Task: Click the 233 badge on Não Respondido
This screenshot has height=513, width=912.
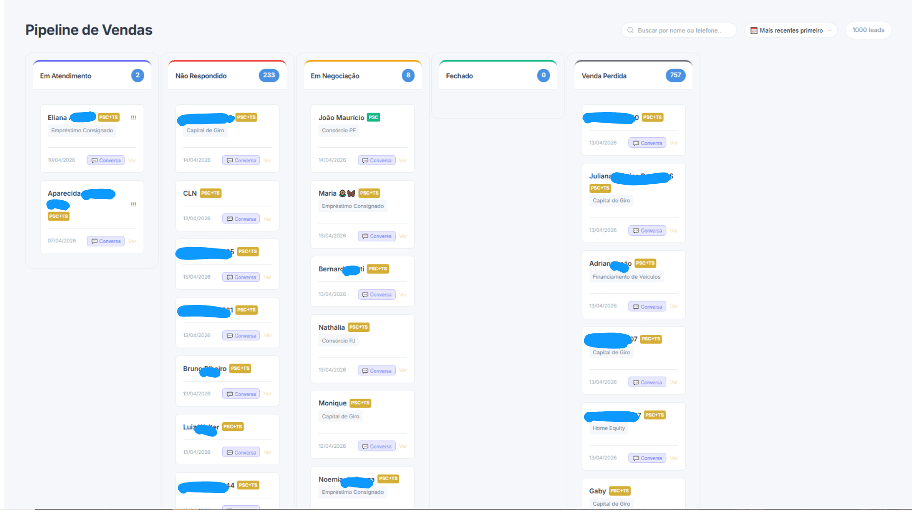Action: [269, 75]
